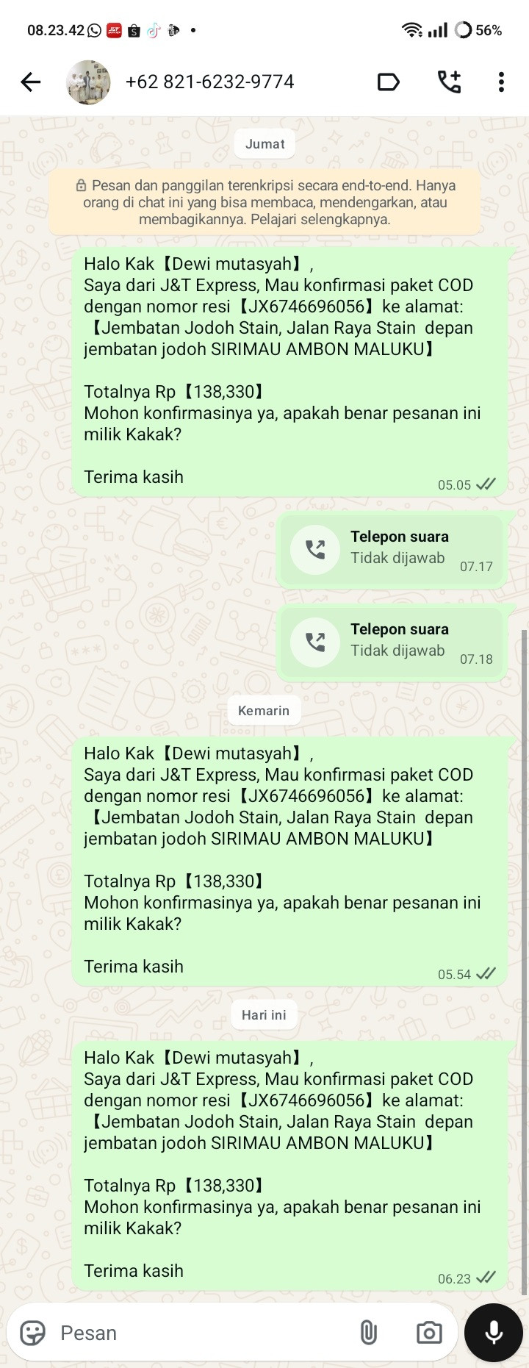This screenshot has width=529, height=1368.
Task: Tap the label tag icon in header
Action: (x=388, y=82)
